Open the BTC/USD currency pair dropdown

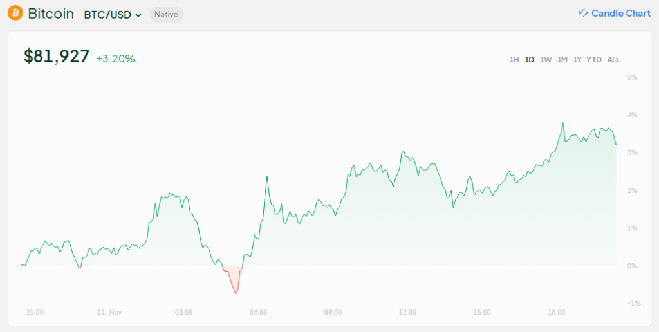(x=113, y=14)
